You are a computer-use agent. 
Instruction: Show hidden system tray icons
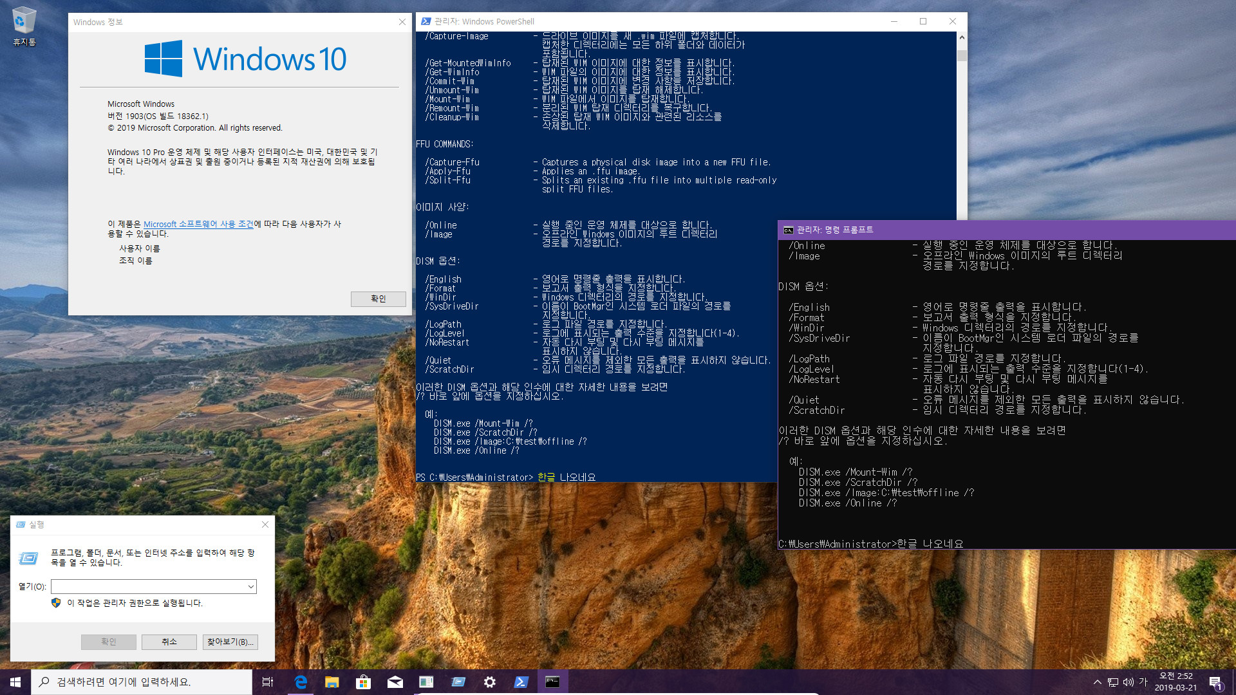[1097, 682]
